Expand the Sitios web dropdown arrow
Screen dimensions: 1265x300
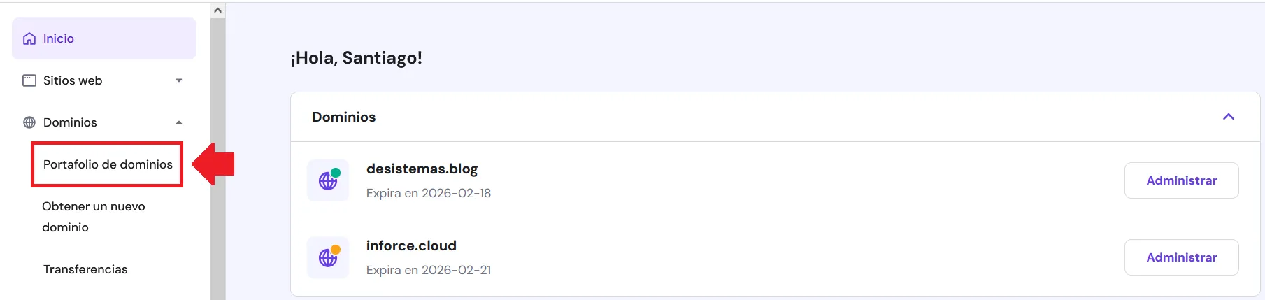coord(179,80)
